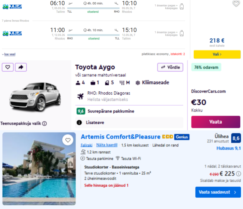Expand the Lisateave info row
243x209 pixels.
click(x=129, y=123)
